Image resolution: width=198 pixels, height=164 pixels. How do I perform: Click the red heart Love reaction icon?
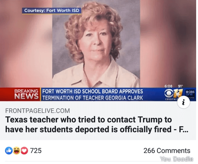click(x=24, y=150)
